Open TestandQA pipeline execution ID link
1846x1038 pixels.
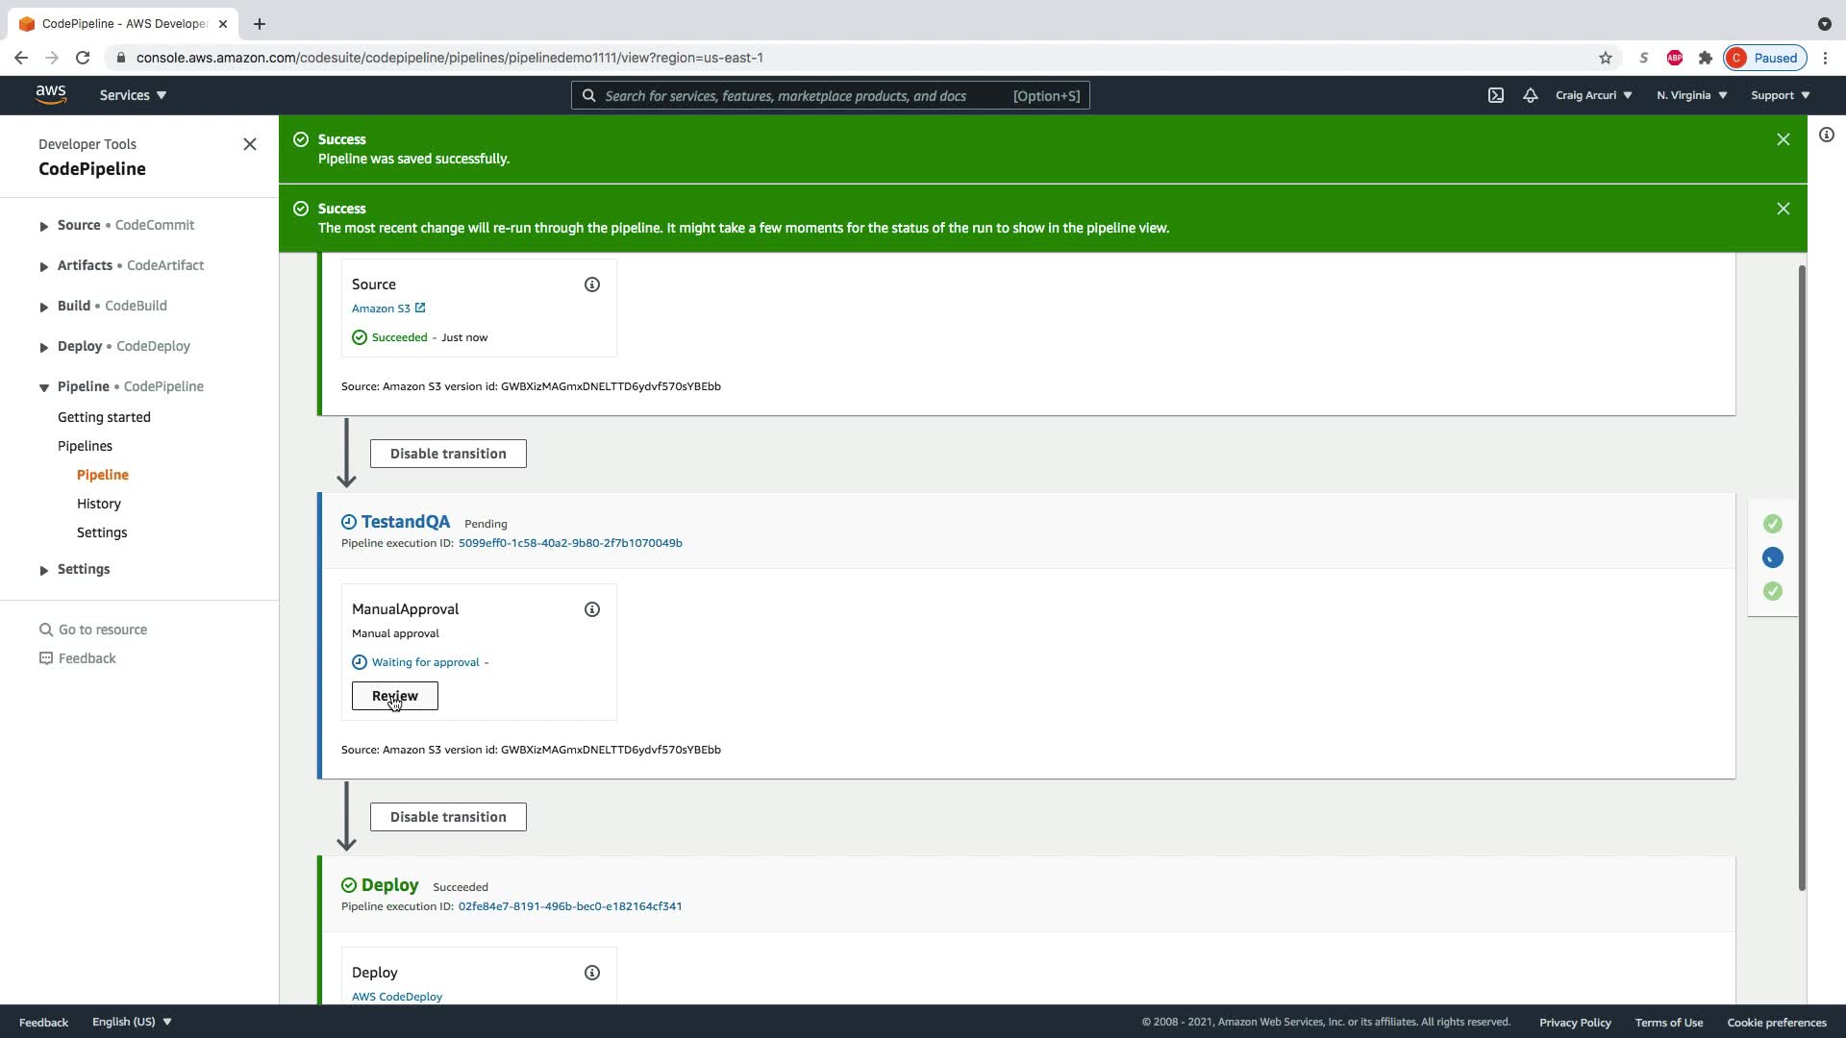click(570, 543)
